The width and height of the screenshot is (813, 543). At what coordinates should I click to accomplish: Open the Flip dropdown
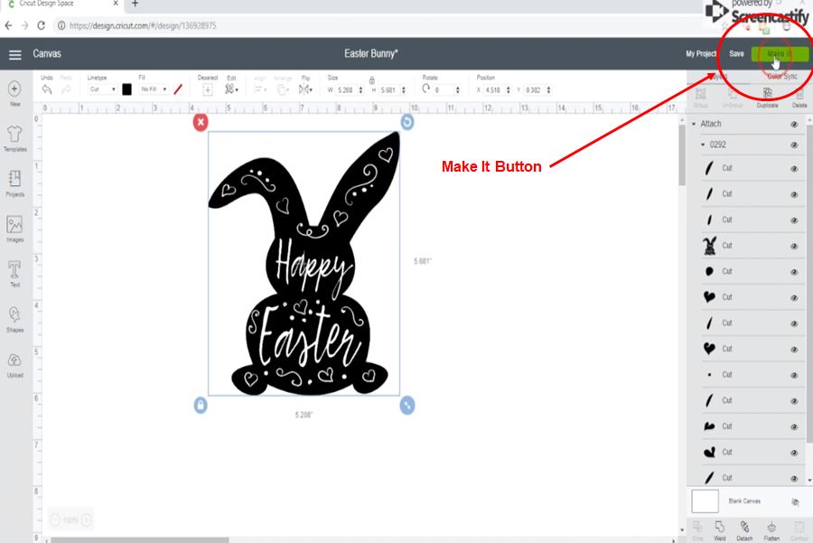(x=305, y=89)
